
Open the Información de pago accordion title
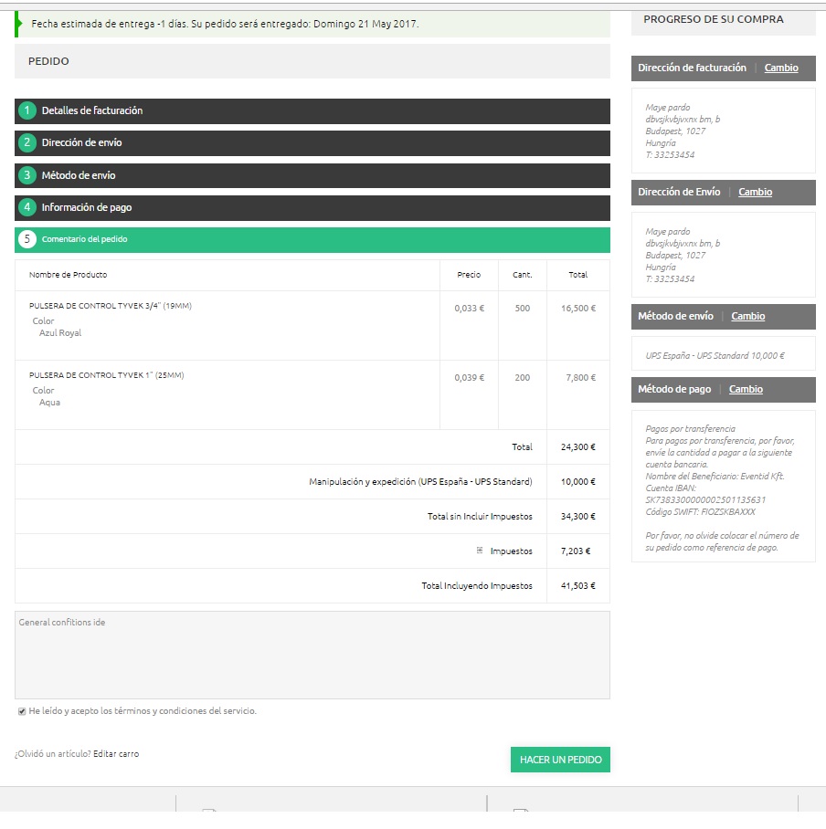[x=87, y=207]
